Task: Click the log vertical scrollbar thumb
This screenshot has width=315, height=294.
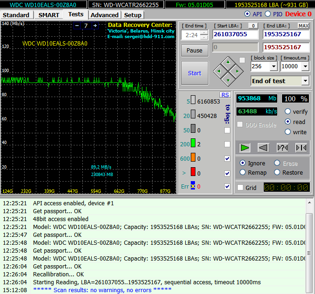Action: (x=309, y=253)
